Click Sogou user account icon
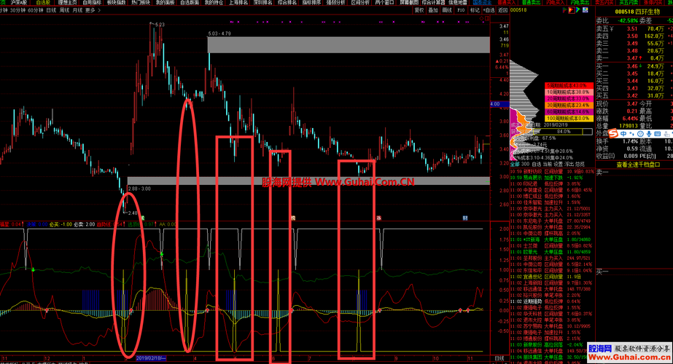 click(x=666, y=134)
